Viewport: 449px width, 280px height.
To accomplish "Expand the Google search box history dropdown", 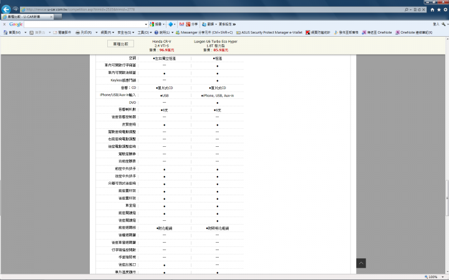I will pos(146,24).
